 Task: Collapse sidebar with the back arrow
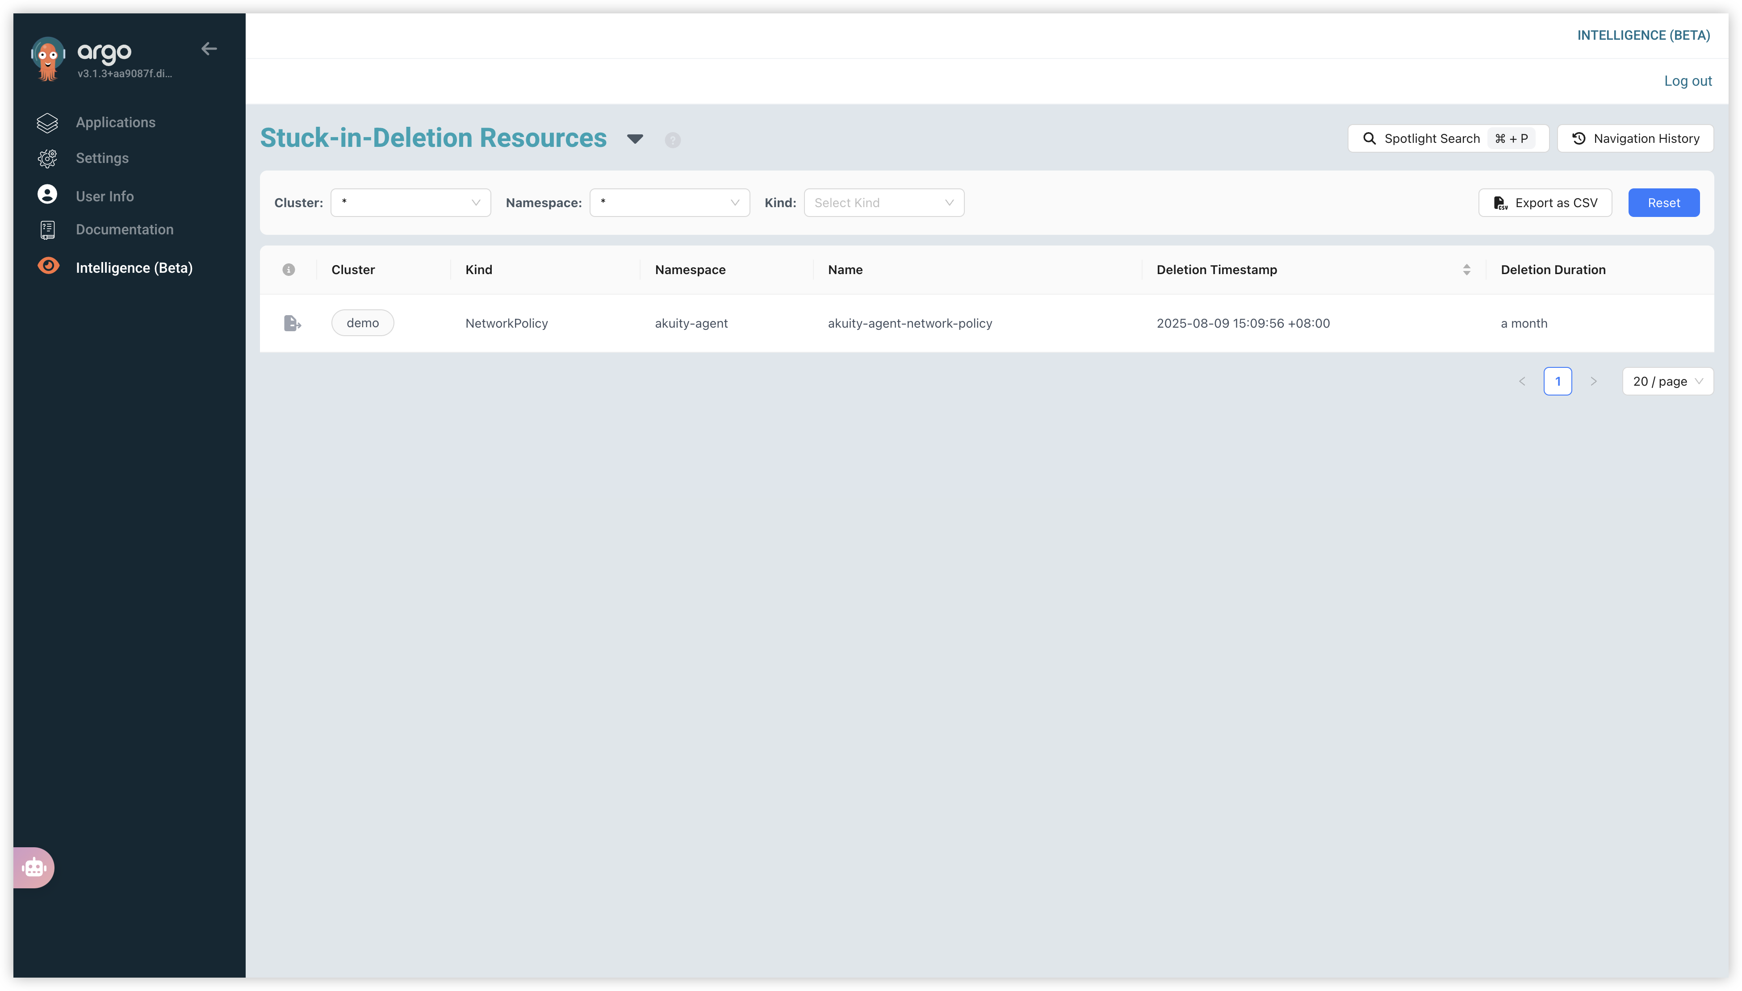tap(209, 48)
